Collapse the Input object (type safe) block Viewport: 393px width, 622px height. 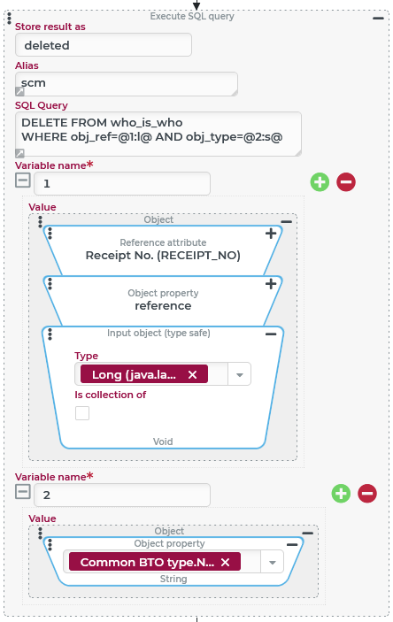click(271, 334)
